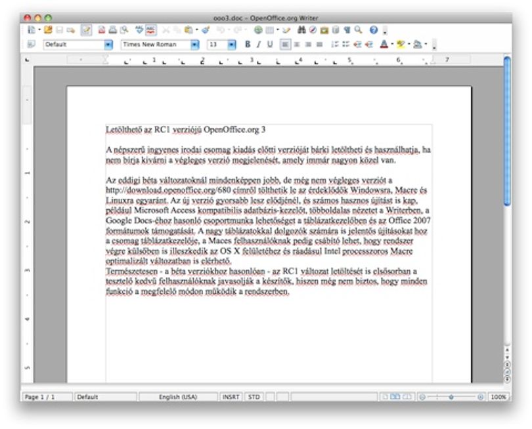532x429 pixels.
Task: Click the Page 1 / 1 status field
Action: point(47,397)
